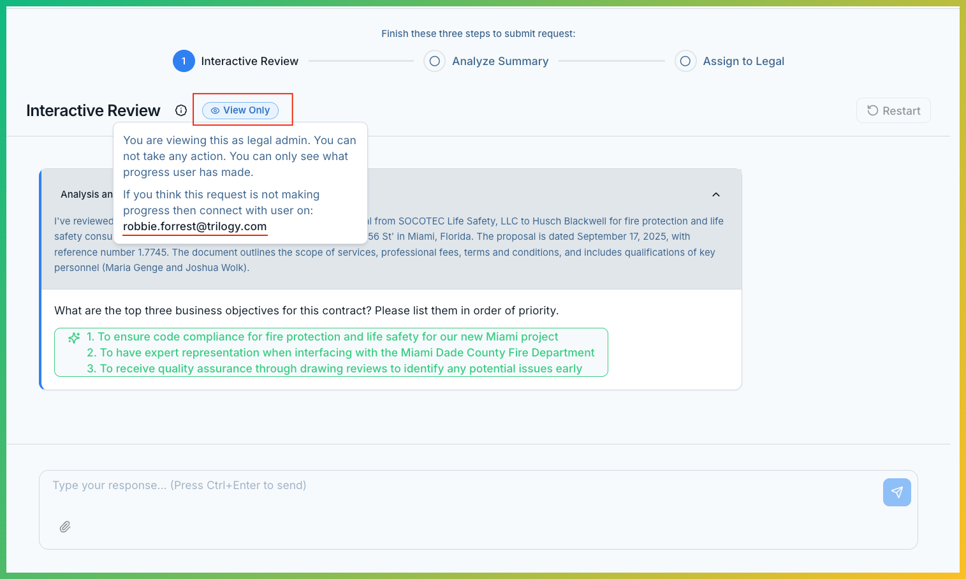Open the info tooltip beside Interactive Review heading
966x579 pixels.
pyautogui.click(x=181, y=110)
